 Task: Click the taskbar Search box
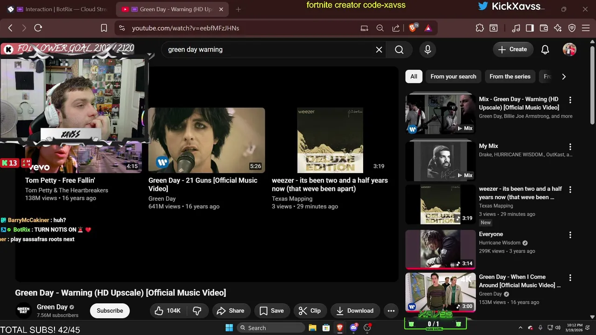pyautogui.click(x=271, y=328)
